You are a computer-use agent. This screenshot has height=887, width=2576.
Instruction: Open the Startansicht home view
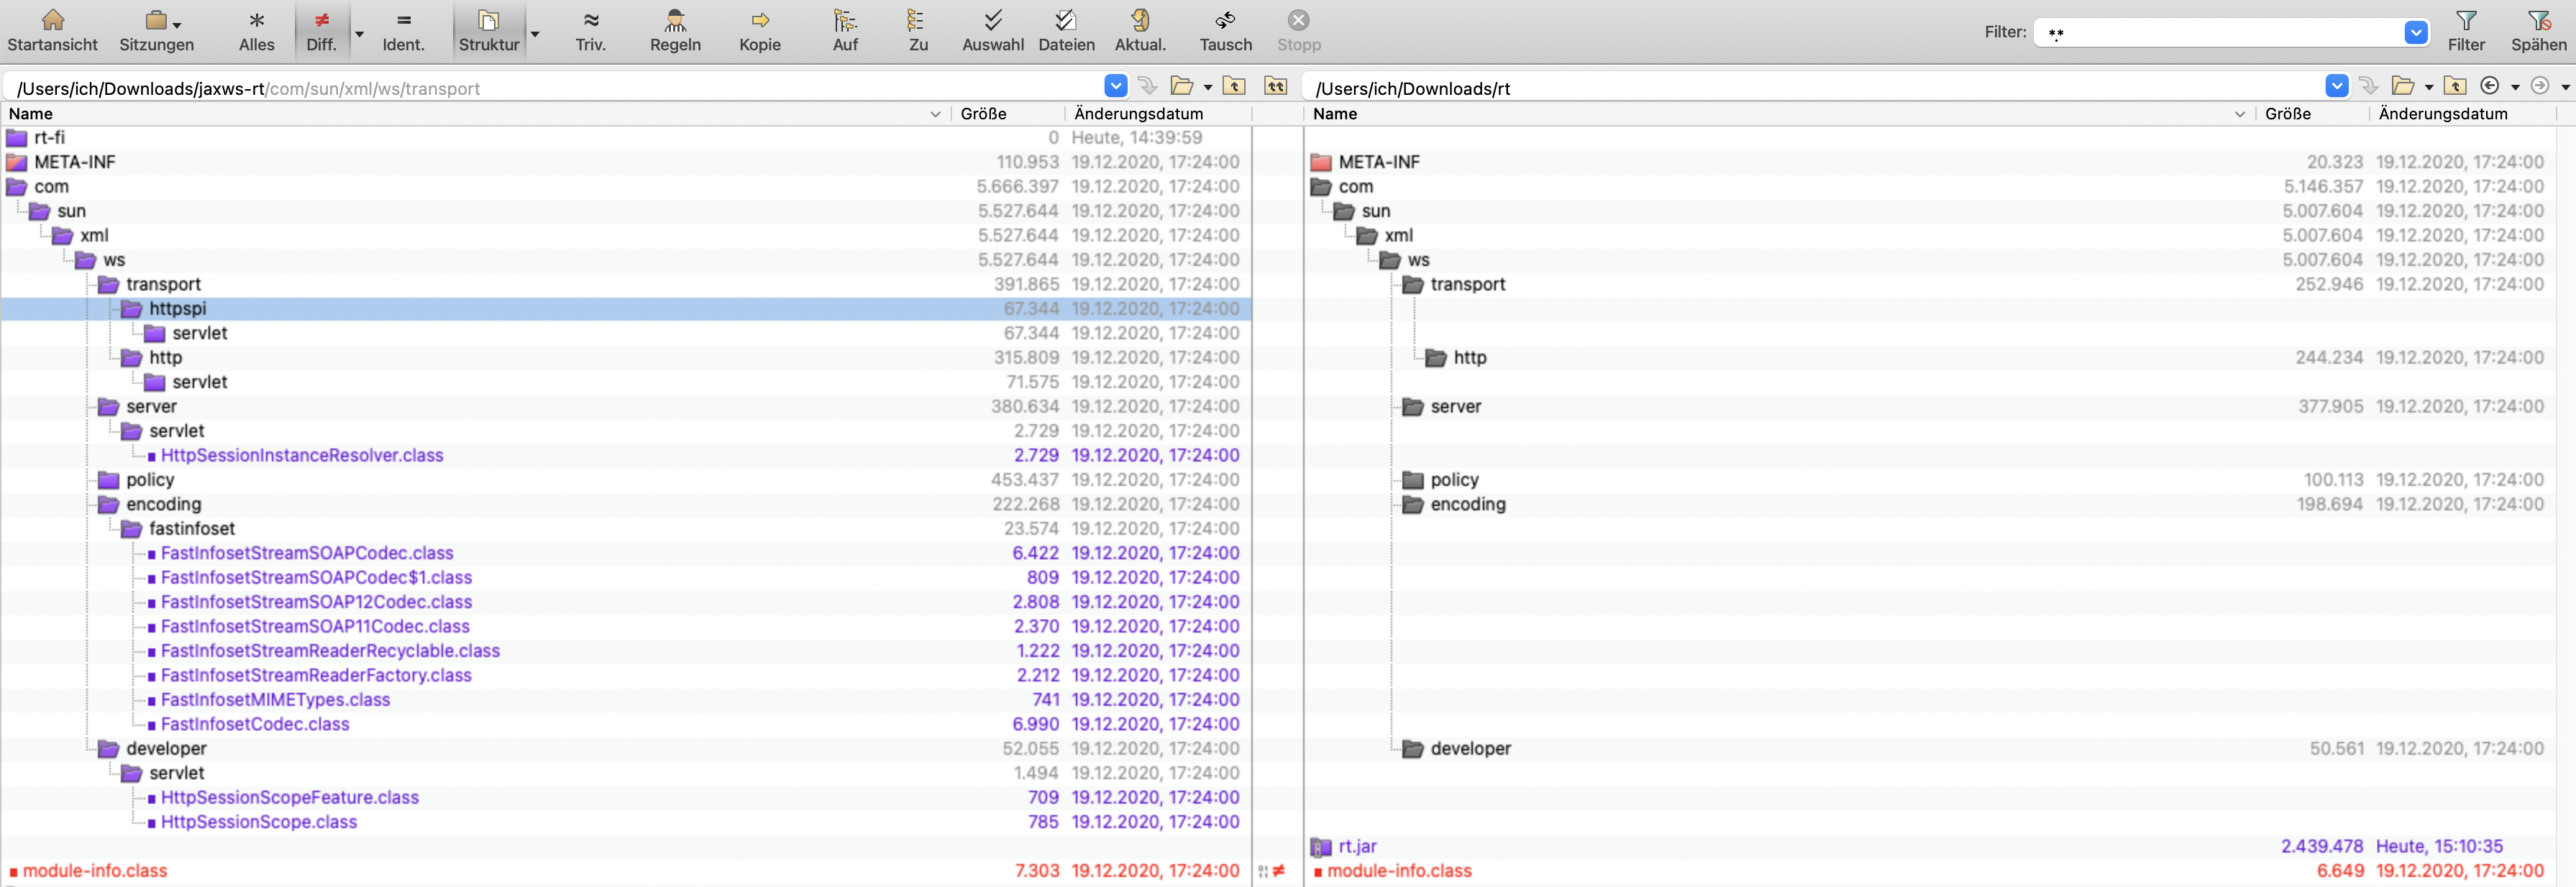tap(52, 30)
